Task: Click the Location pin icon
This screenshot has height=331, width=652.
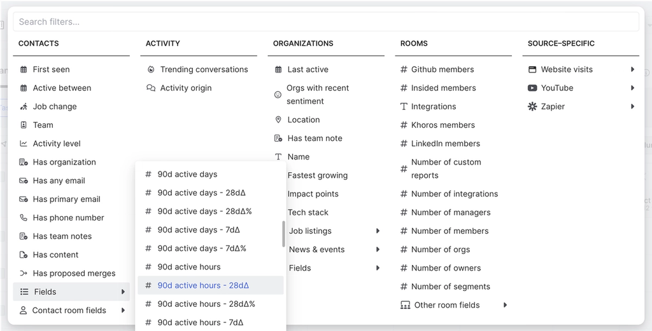Action: tap(278, 119)
